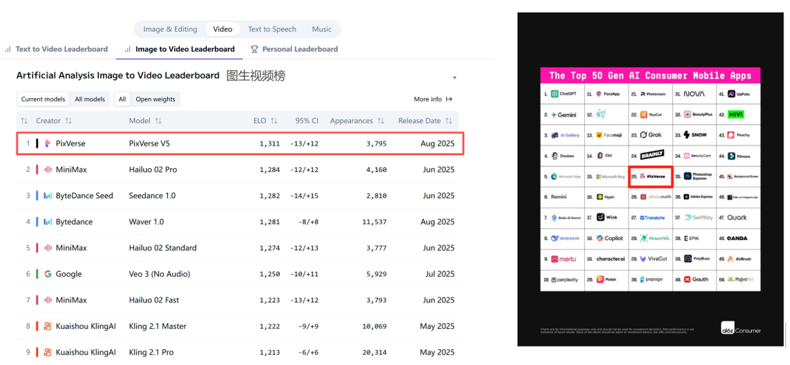The width and height of the screenshot is (790, 365).
Task: Click the More info arrow icon
Action: [x=449, y=99]
